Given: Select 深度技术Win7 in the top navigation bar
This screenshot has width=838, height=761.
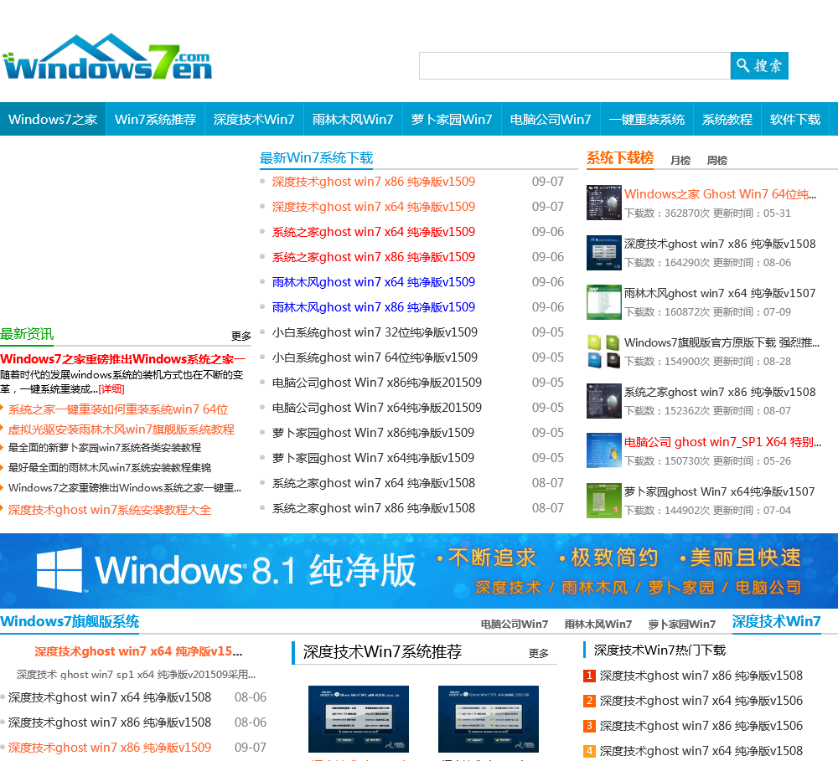Looking at the screenshot, I should tap(254, 119).
